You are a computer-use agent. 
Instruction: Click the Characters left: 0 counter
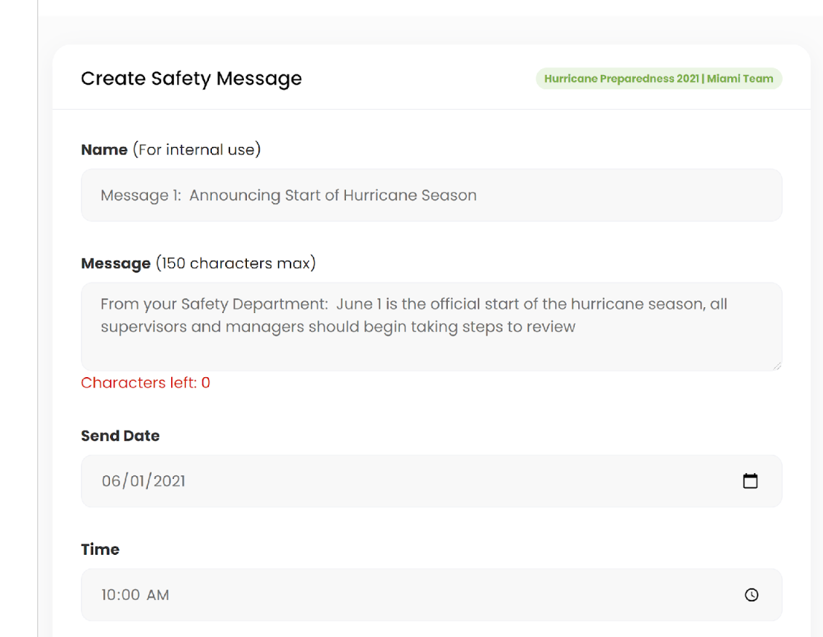(x=145, y=382)
